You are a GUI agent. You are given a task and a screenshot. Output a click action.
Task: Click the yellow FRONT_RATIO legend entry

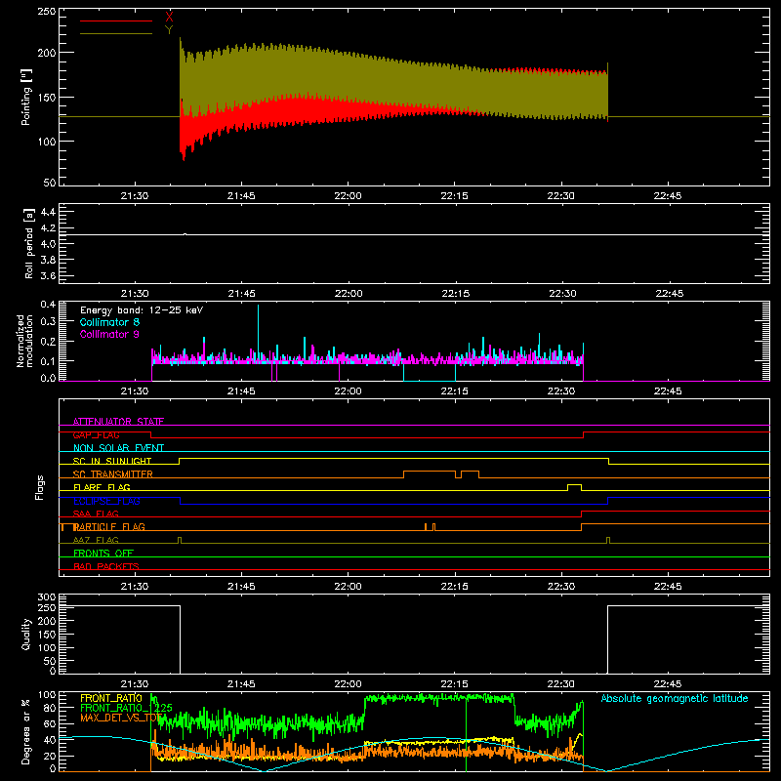coord(111,698)
